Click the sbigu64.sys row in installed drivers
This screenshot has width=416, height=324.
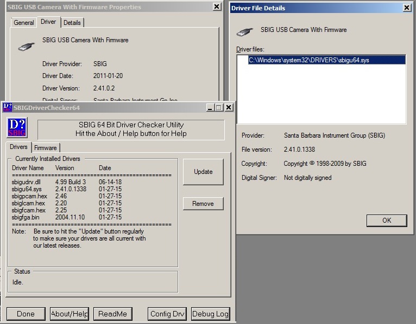coord(67,189)
